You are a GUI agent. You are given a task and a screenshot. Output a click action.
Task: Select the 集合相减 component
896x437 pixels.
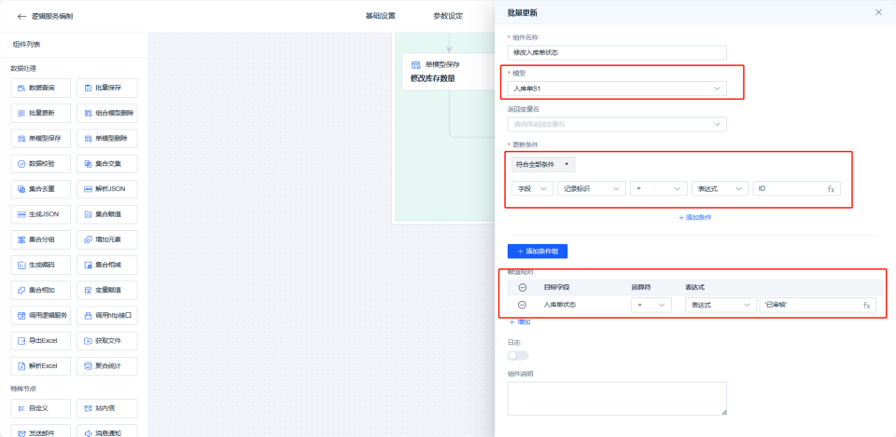106,265
